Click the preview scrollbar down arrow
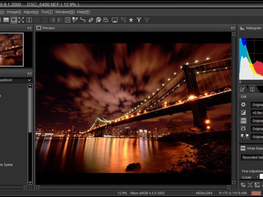This screenshot has height=197, width=263. click(234, 182)
